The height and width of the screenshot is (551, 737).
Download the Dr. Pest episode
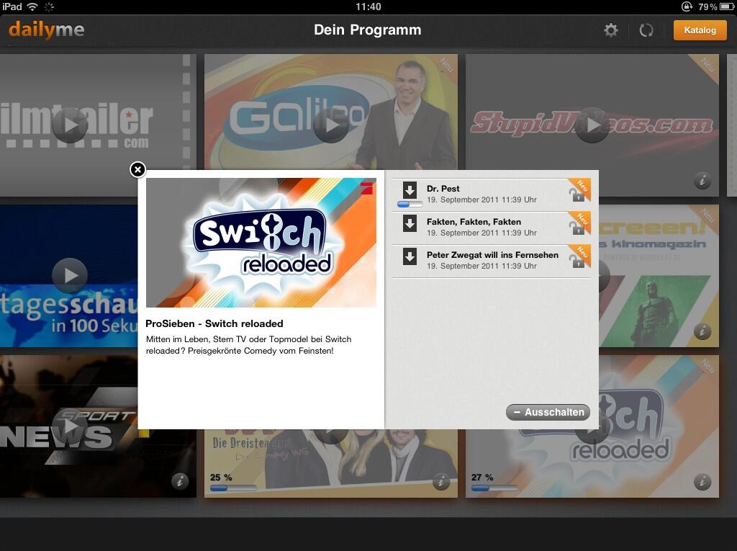tap(410, 190)
